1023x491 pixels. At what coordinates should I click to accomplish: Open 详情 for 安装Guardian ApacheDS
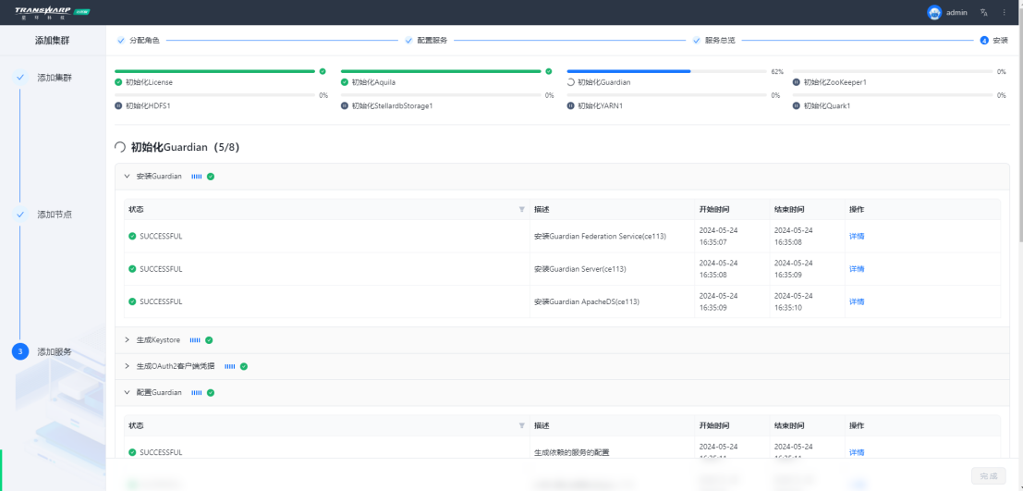[x=857, y=301]
